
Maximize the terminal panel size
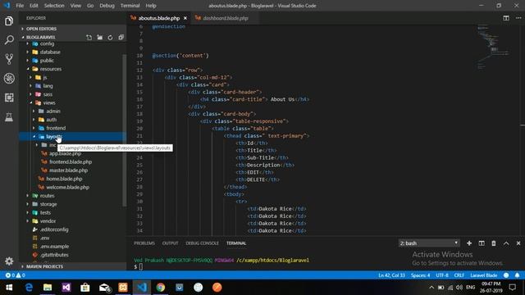[x=506, y=243]
